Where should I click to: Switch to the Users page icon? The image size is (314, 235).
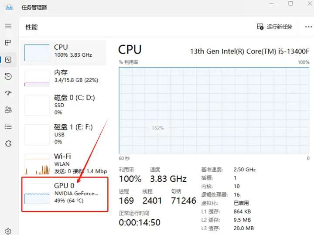coord(8,110)
